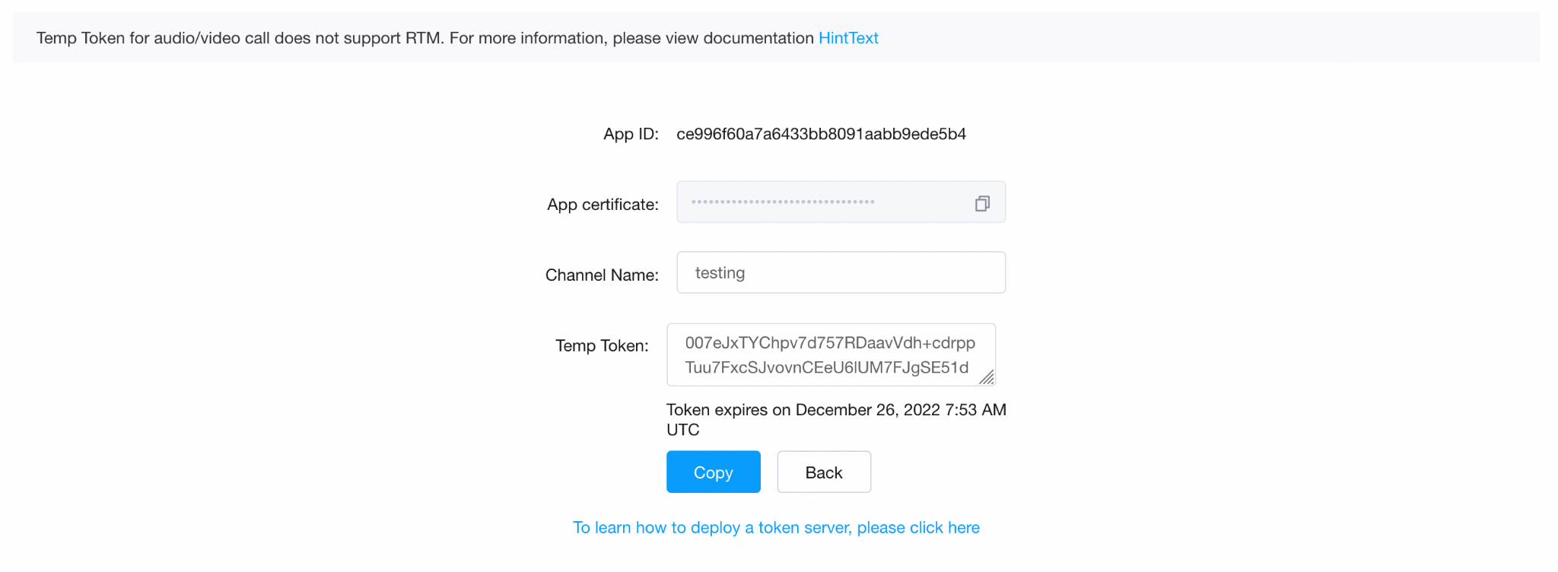Click the "Channel Name:" label
The width and height of the screenshot is (1558, 572).
[x=602, y=275]
